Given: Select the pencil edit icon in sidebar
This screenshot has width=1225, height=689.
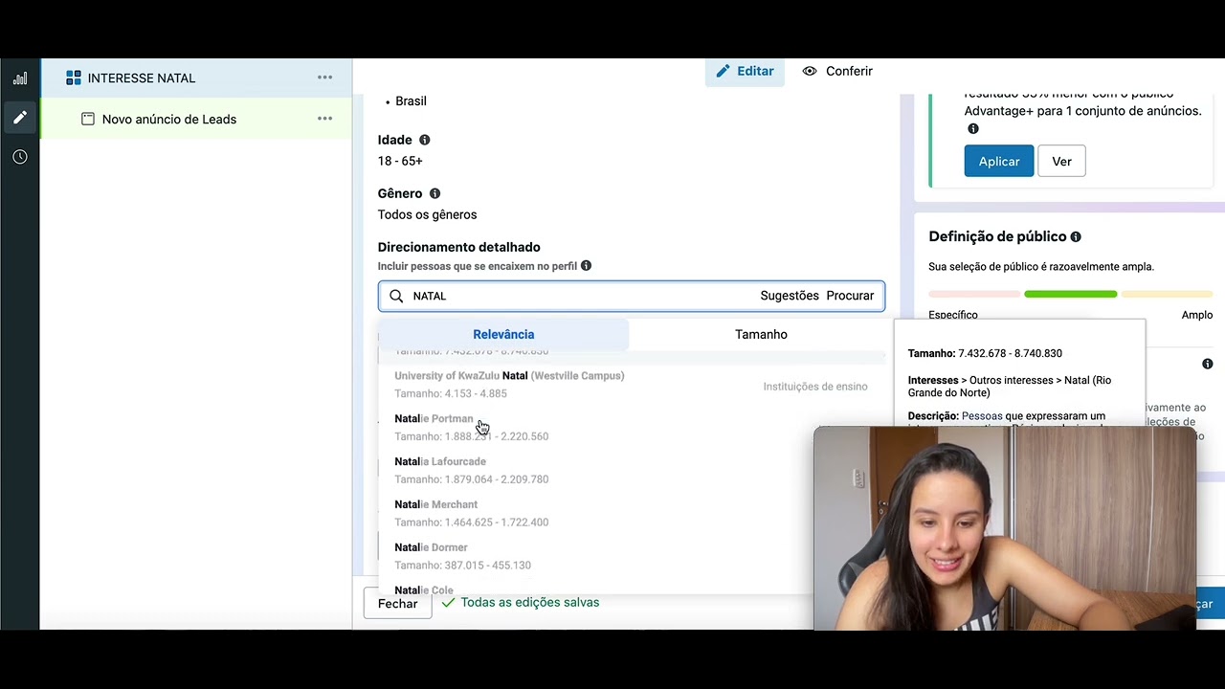Looking at the screenshot, I should tap(20, 118).
